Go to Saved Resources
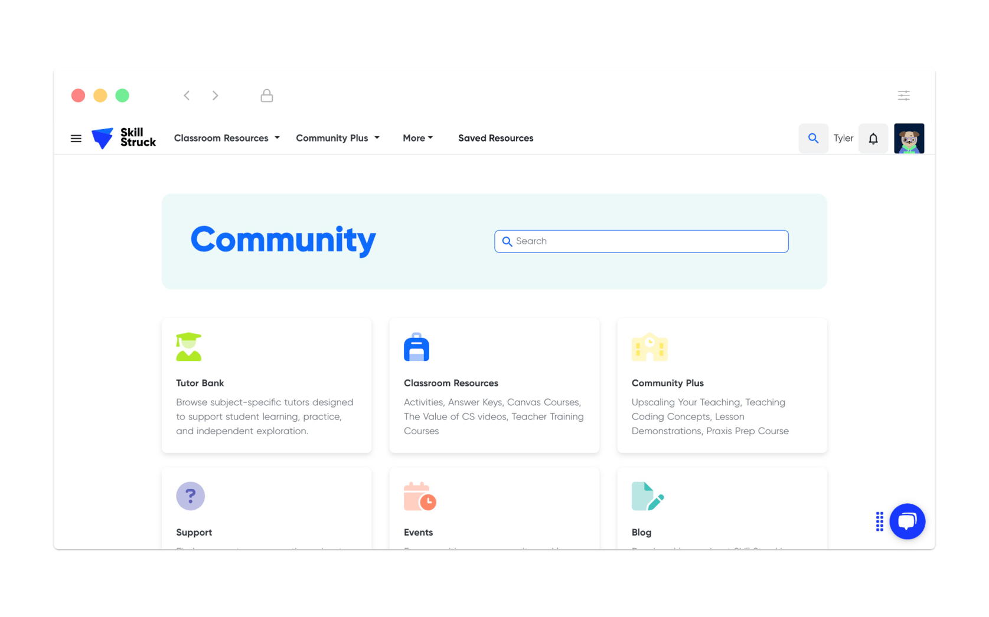The width and height of the screenshot is (989, 617). (495, 138)
